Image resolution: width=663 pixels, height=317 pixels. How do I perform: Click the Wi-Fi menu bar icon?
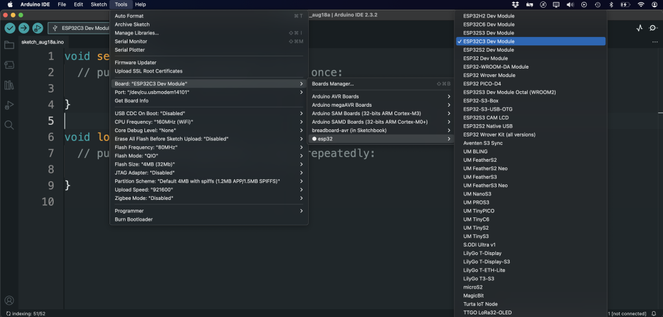click(641, 5)
